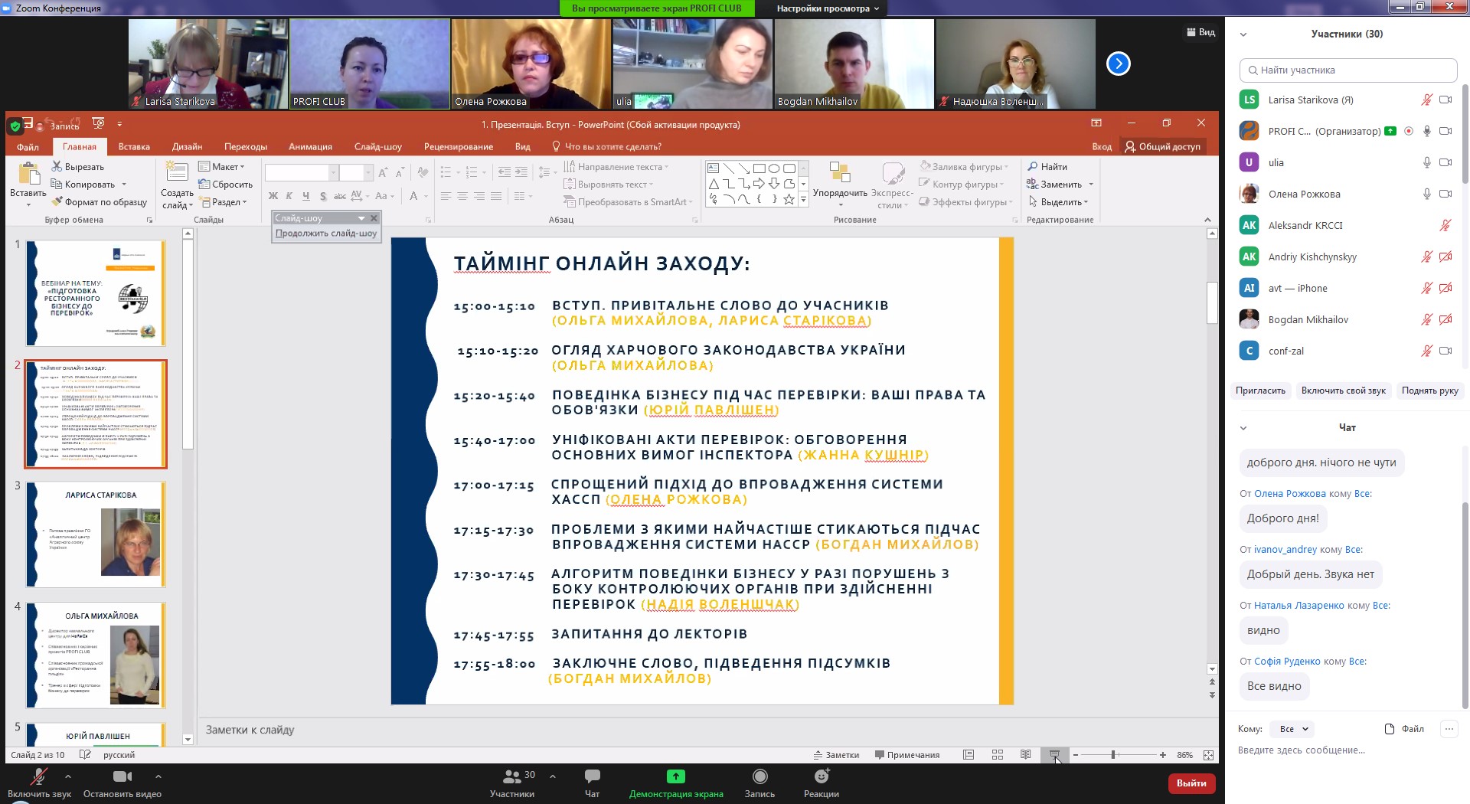
Task: Click the zoom in plus button on status bar
Action: [1163, 755]
